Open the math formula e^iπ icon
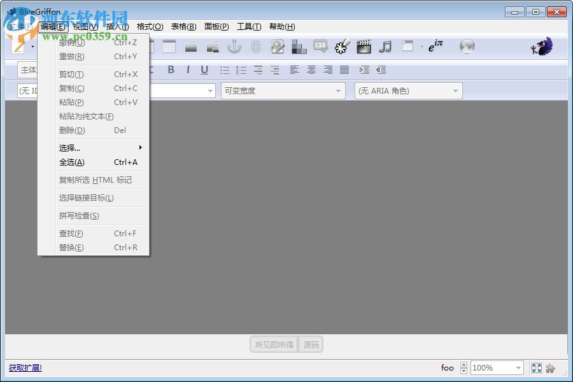 click(435, 46)
